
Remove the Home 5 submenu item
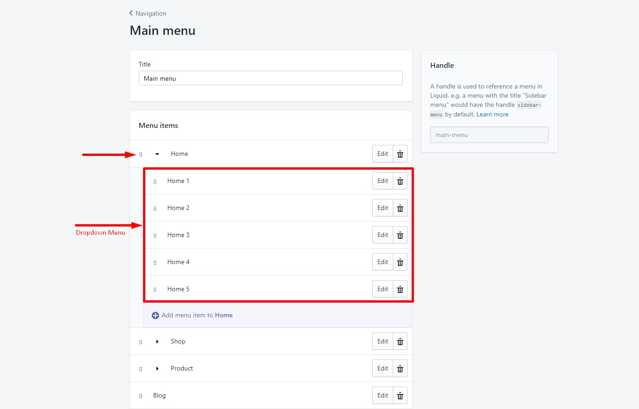pyautogui.click(x=400, y=289)
